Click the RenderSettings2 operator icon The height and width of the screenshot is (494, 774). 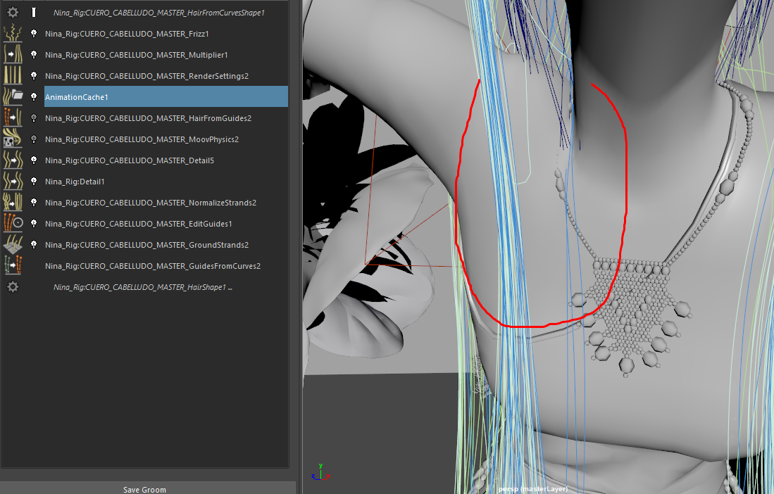(x=13, y=75)
